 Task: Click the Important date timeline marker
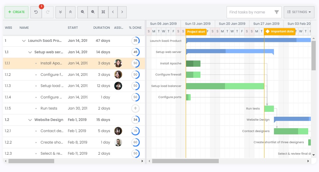279,31
